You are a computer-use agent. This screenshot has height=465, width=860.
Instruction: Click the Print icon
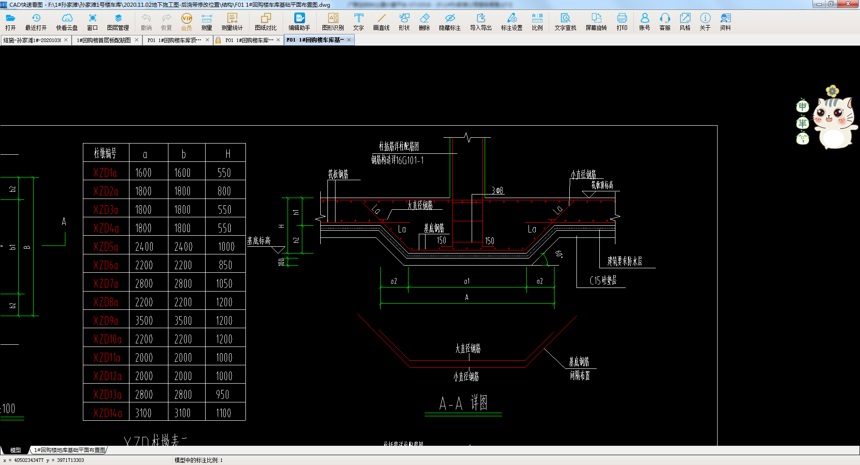tap(622, 21)
